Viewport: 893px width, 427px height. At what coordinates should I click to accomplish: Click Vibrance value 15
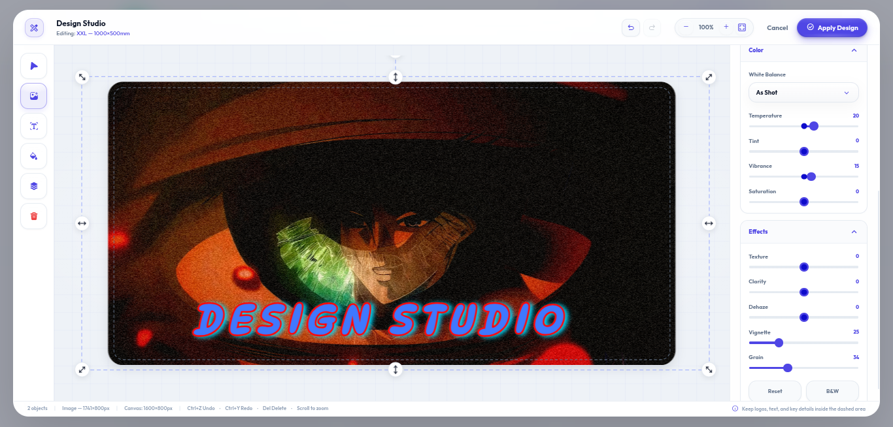(x=856, y=166)
